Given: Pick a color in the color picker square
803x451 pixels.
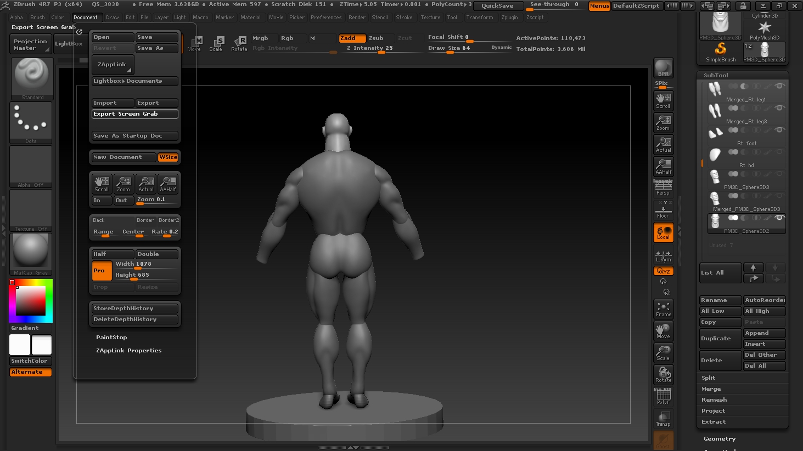Looking at the screenshot, I should (x=30, y=300).
